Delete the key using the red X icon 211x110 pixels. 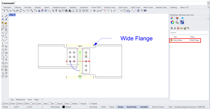178,28
